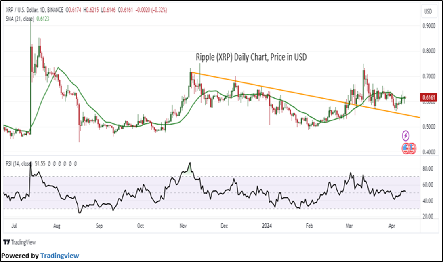Viewport: 443px width, 262px height.
Task: Click the Dec label on time axis
Action: 224,226
